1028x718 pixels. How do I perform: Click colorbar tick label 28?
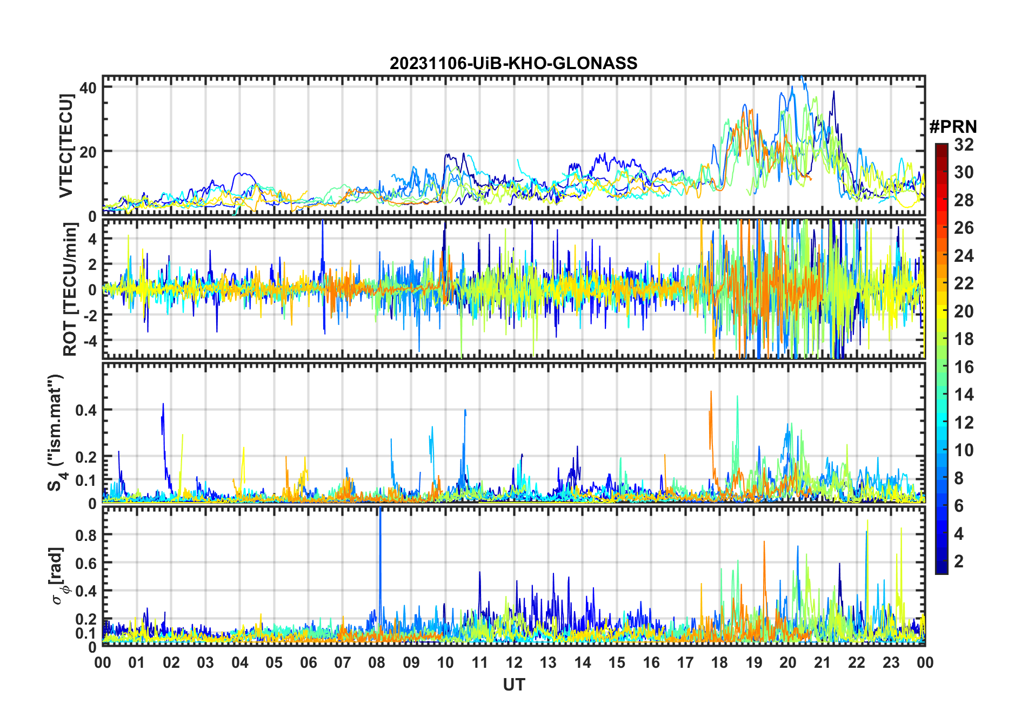click(964, 200)
